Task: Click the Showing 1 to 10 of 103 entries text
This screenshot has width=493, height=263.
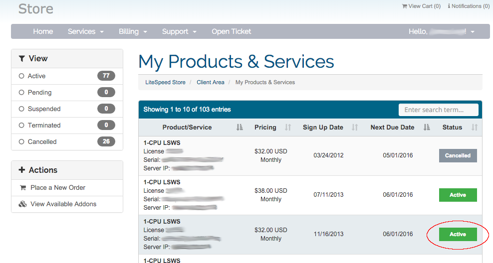Action: coord(187,110)
